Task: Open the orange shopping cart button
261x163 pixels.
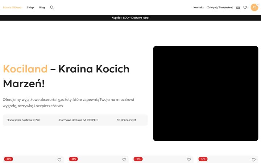Action: pos(254,8)
